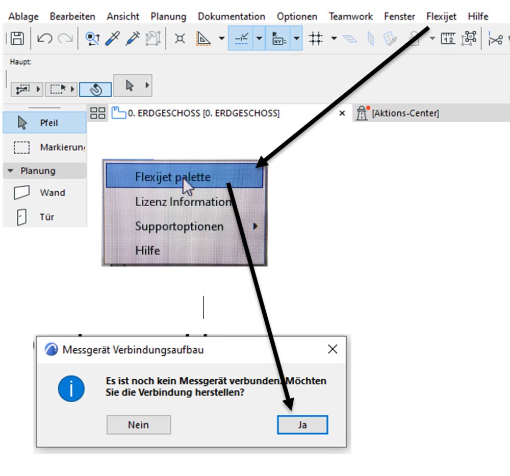Close the Messgerät Verbindungsaufbau dialog

pyautogui.click(x=333, y=349)
